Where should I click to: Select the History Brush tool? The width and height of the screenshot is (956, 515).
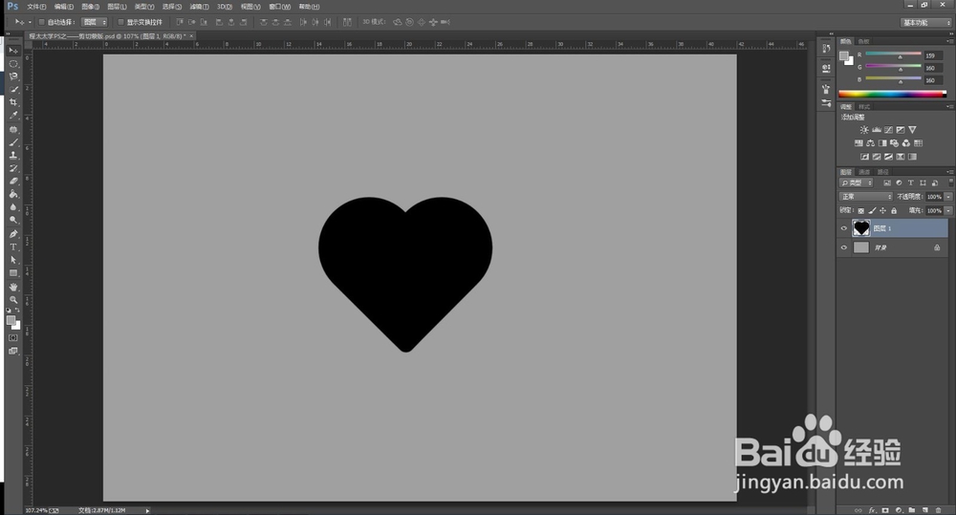coord(13,167)
